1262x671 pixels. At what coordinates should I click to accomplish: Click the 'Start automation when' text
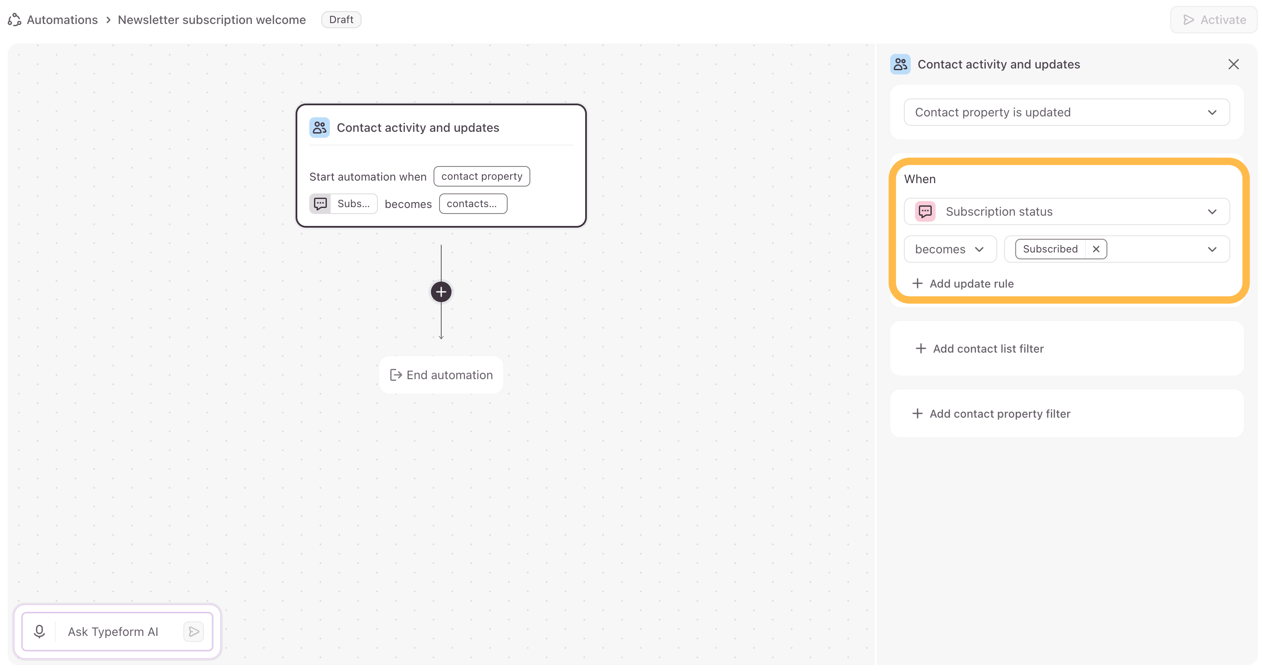pos(368,177)
